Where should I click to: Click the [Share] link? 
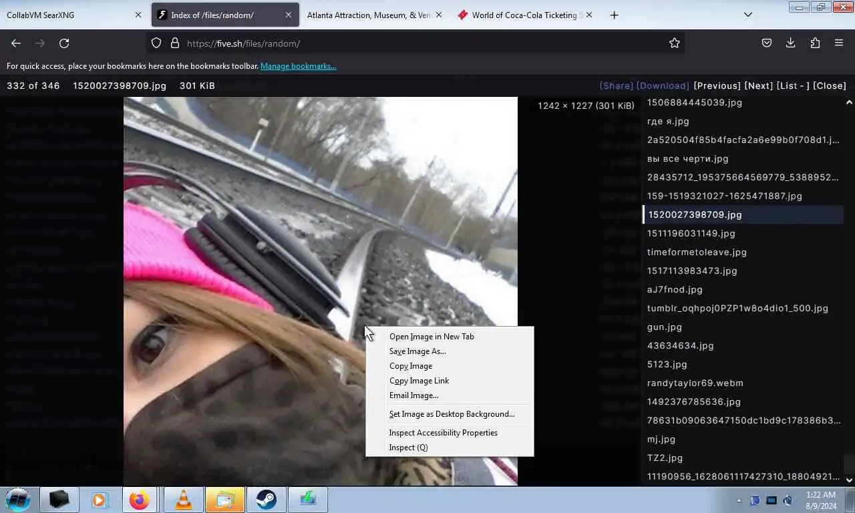(617, 86)
